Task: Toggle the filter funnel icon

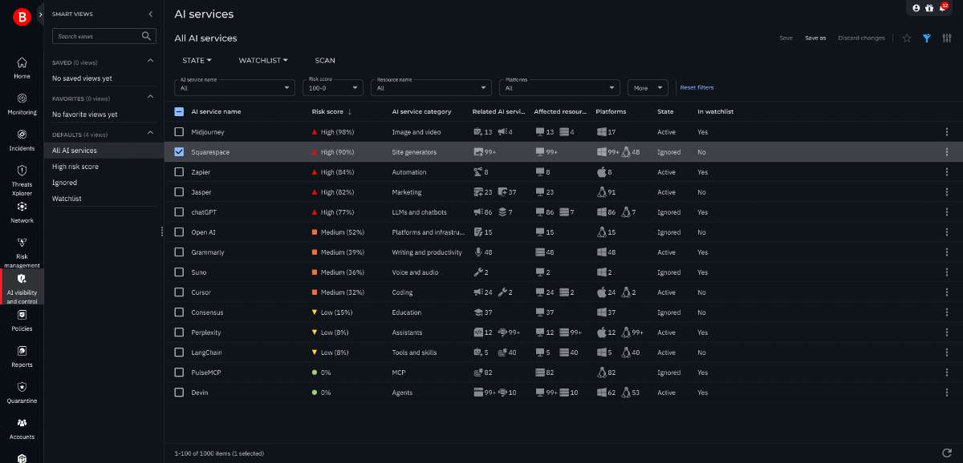Action: (x=927, y=38)
